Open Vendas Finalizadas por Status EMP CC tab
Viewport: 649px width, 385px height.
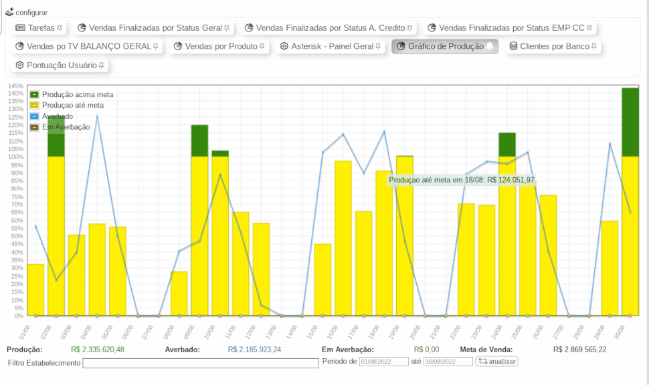510,27
